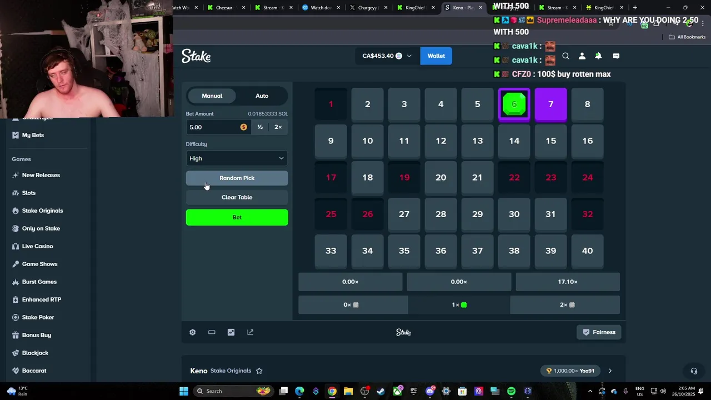
Task: Open Game Shows in the sidebar
Action: pos(39,264)
